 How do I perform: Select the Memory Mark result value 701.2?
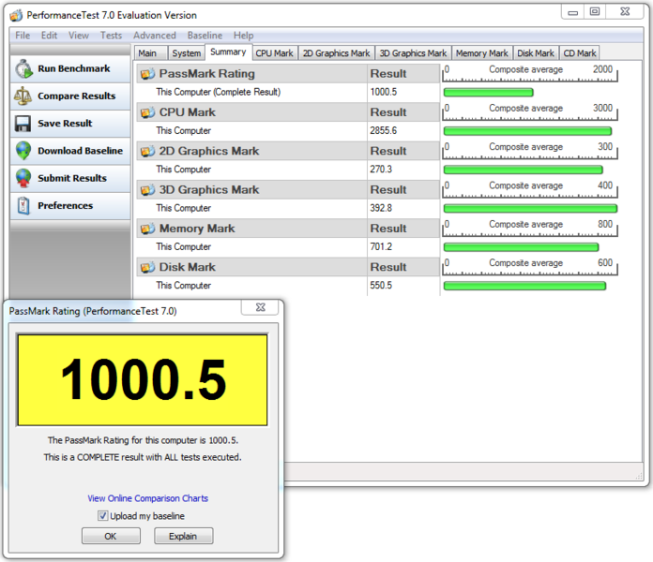click(x=381, y=247)
